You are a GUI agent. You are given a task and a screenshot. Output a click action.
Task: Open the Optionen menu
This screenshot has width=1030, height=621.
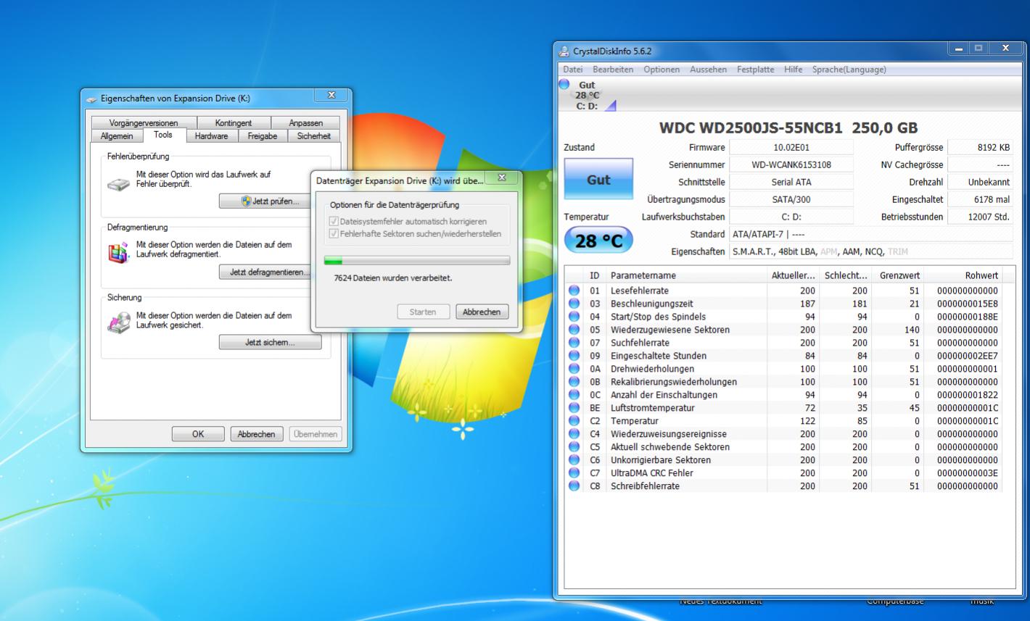tap(662, 70)
